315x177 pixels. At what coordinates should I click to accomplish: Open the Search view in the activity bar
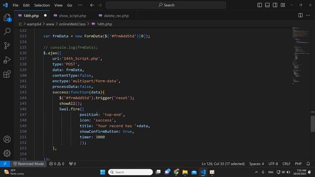click(x=7, y=31)
